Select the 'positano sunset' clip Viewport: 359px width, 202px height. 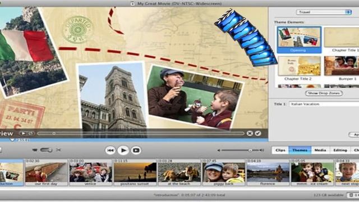135,172
